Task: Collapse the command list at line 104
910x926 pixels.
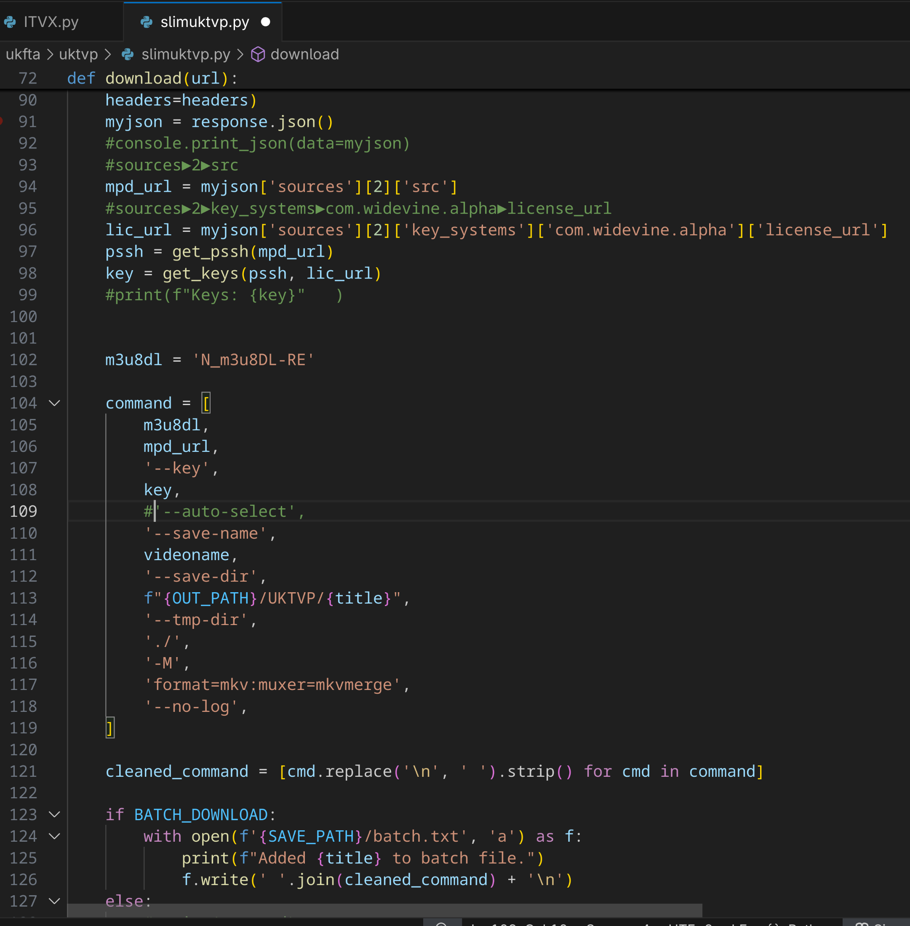Action: coord(54,403)
